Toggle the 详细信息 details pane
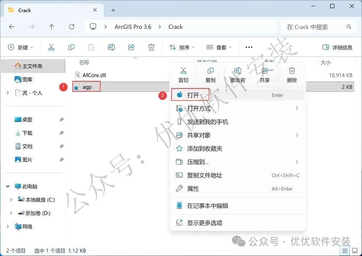This screenshot has height=256, width=362. pos(337,48)
